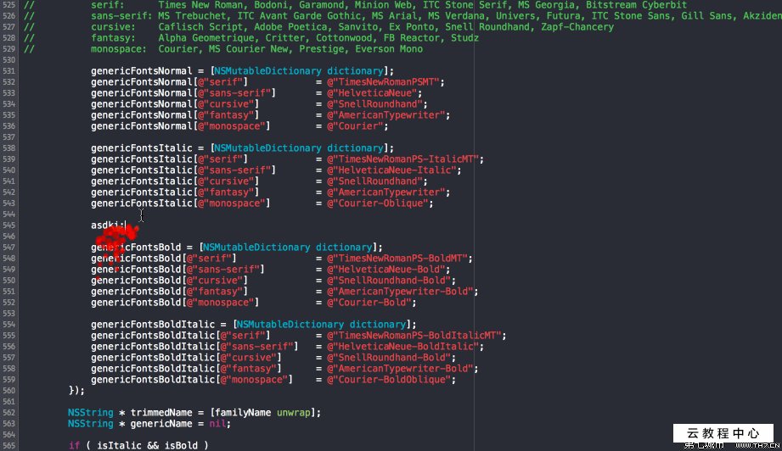Click NSMutableDictionary on line 531
782x451 pixels.
267,70
